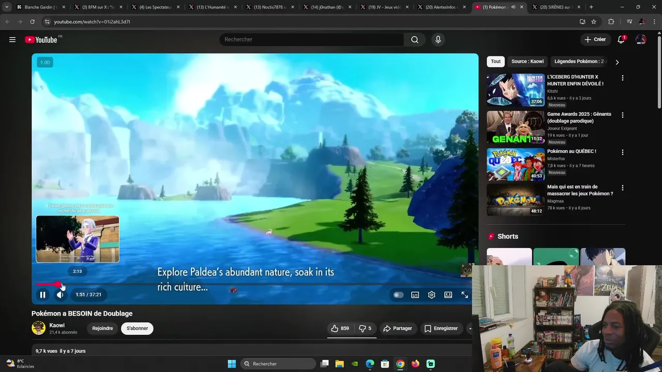
Task: Open video title Pokémon au QUÉBEC !
Action: 571,151
